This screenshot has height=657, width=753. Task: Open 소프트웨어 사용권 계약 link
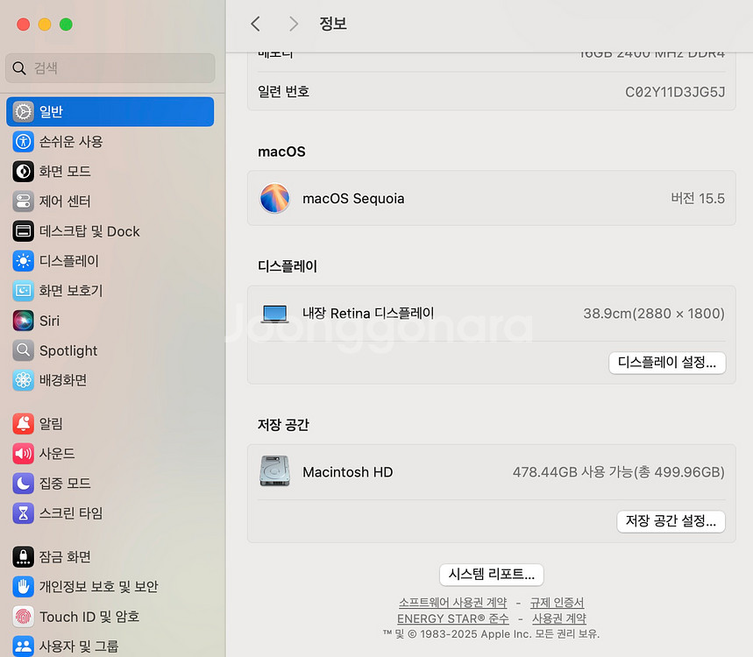453,603
